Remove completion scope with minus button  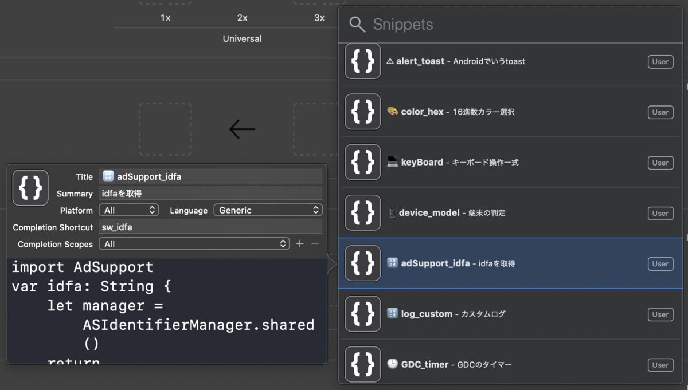pyautogui.click(x=315, y=244)
